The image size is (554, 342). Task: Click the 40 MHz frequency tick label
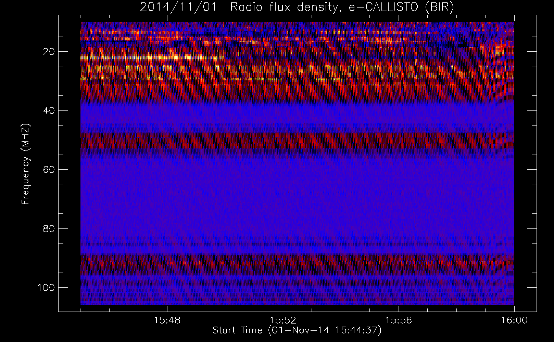(50, 110)
